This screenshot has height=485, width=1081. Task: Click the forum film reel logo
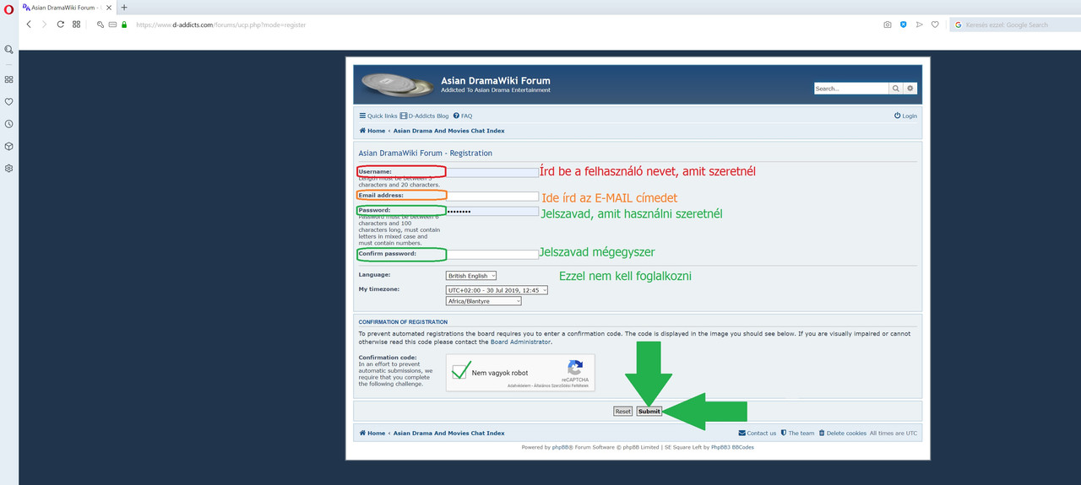(x=397, y=84)
